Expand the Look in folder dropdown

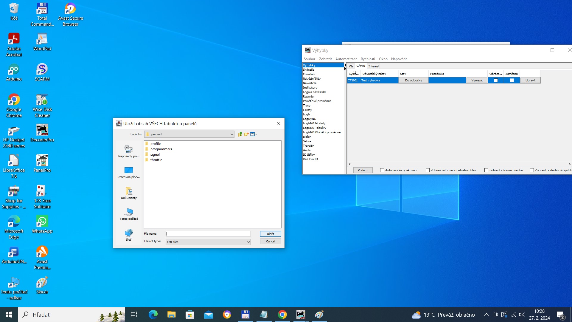231,134
